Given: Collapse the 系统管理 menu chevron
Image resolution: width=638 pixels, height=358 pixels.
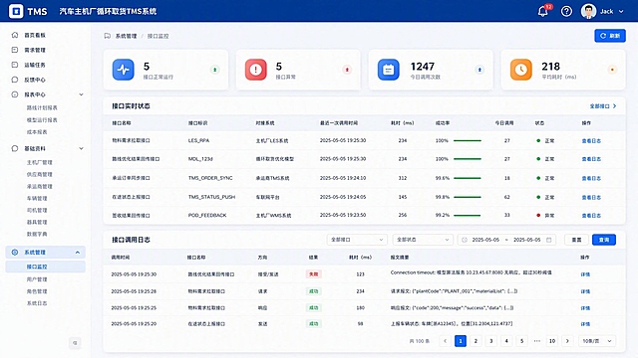Looking at the screenshot, I should 78,252.
